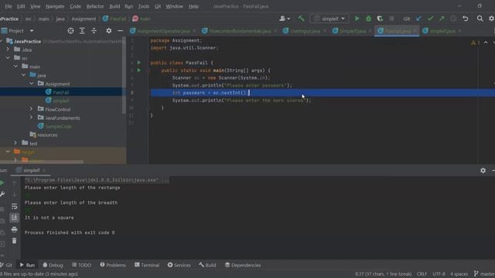Open the Help menu
The image size is (495, 278).
(193, 6)
